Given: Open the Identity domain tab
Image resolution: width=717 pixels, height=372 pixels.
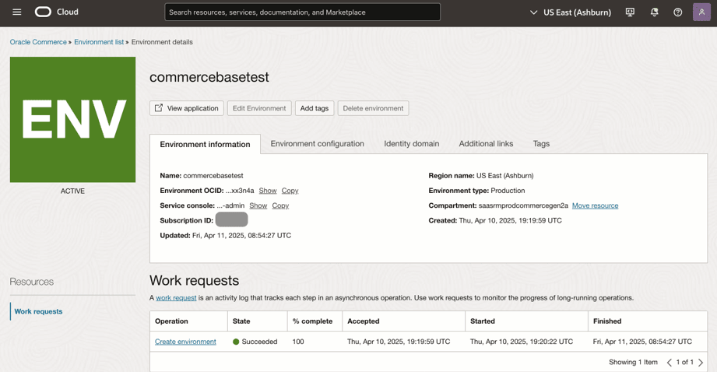Looking at the screenshot, I should coord(411,143).
